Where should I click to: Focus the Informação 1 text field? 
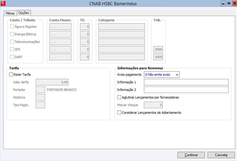click(186, 82)
